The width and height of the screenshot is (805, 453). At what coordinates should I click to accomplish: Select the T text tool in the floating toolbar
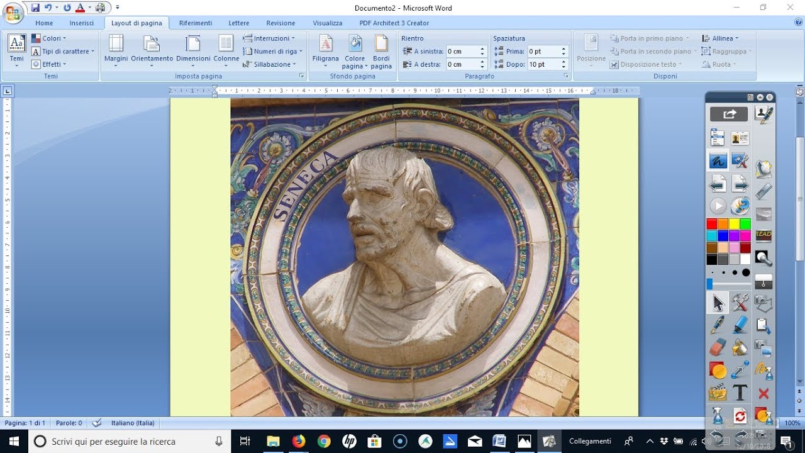pos(740,393)
